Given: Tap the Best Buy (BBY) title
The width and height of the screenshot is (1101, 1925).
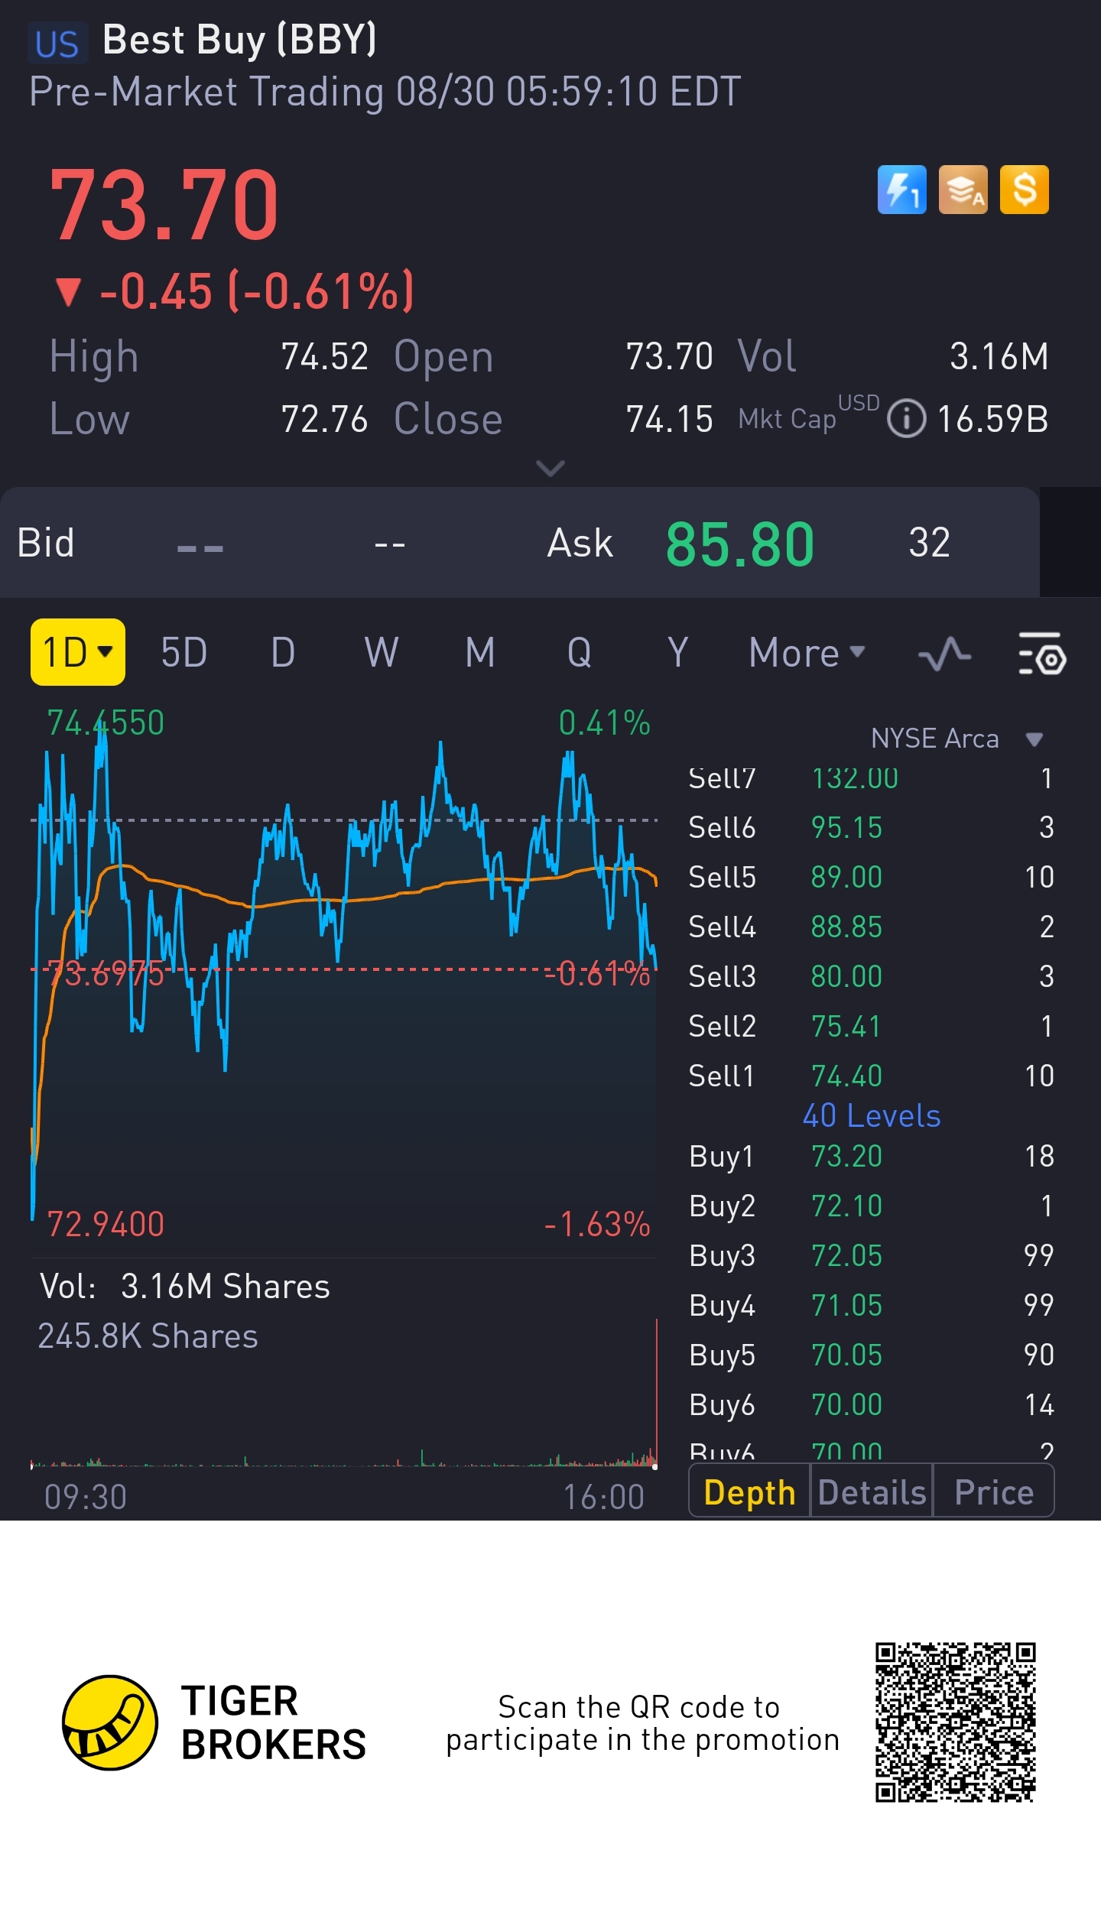Looking at the screenshot, I should [x=239, y=40].
